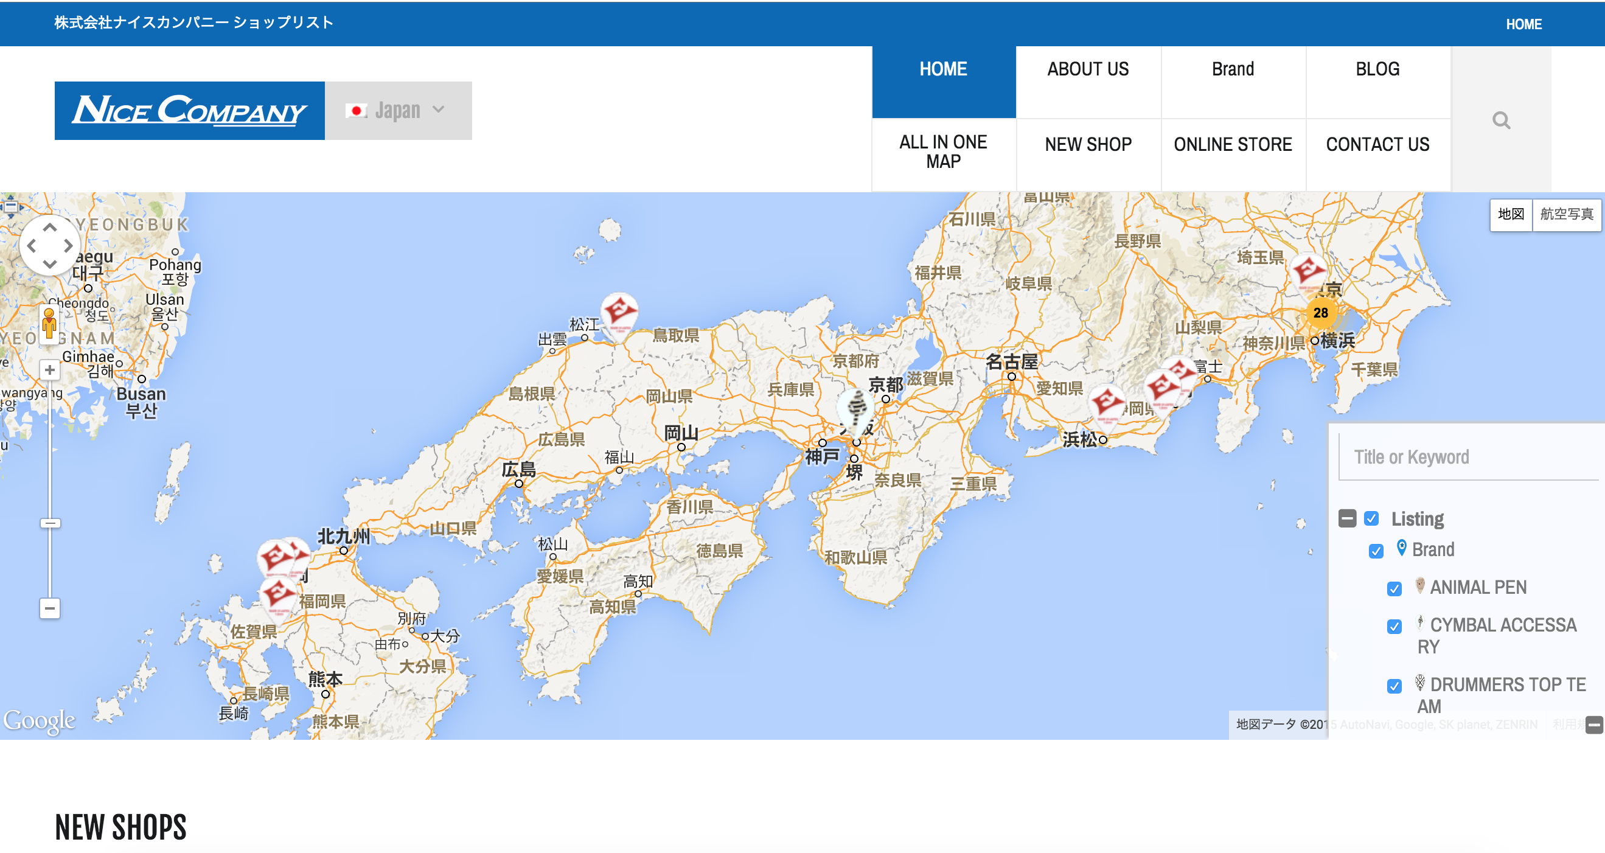1605x853 pixels.
Task: Open the ABOUT US menu item
Action: point(1088,82)
